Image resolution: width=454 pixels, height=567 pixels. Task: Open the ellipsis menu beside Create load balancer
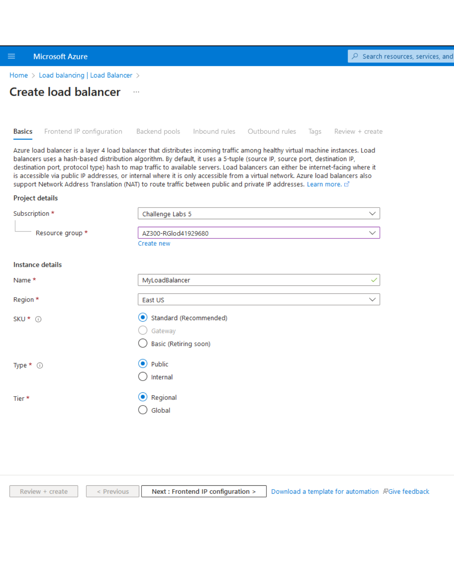pos(136,92)
